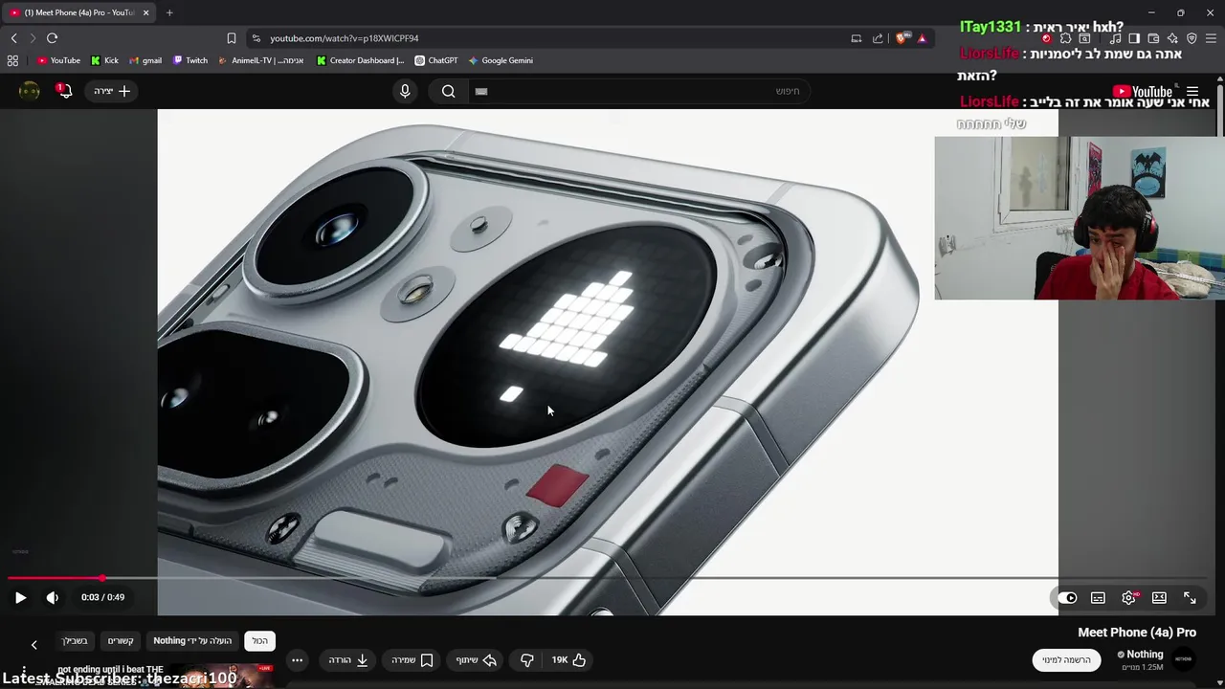Screen dimensions: 1225x689
Task: Open the Google Gemini bookmark
Action: tap(501, 60)
